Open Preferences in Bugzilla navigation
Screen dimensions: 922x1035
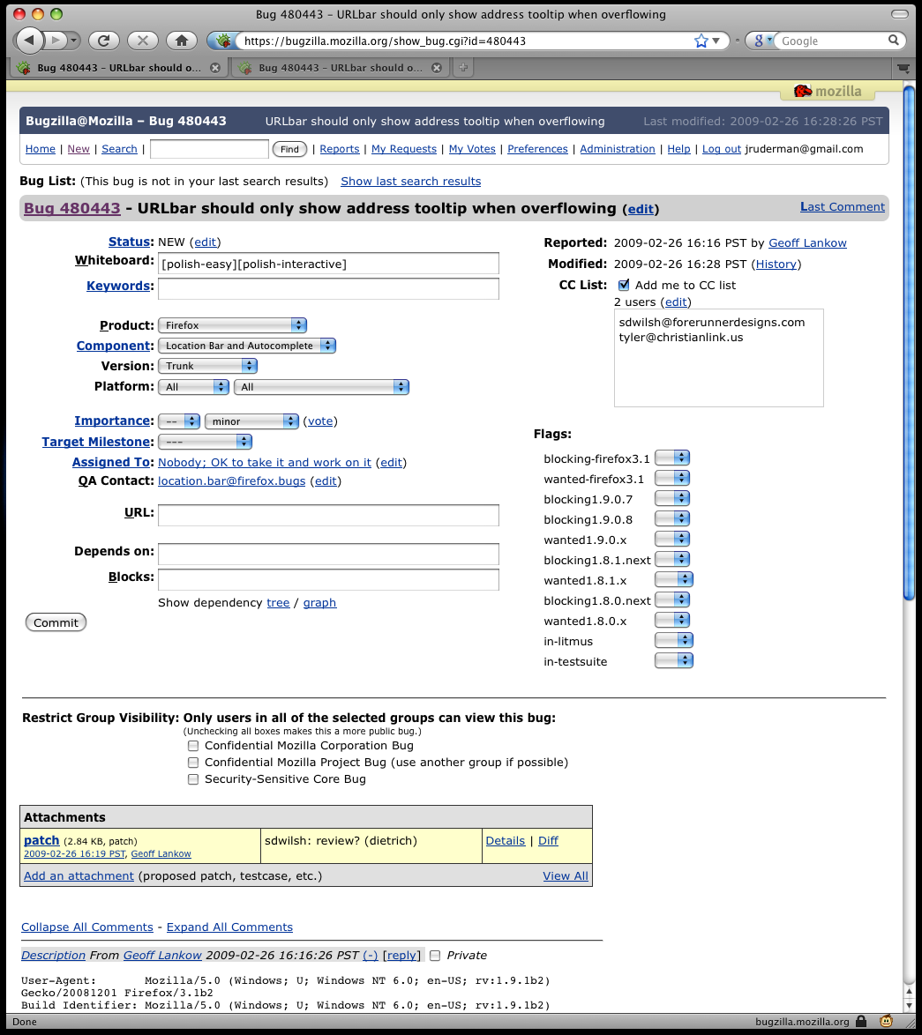[x=537, y=149]
